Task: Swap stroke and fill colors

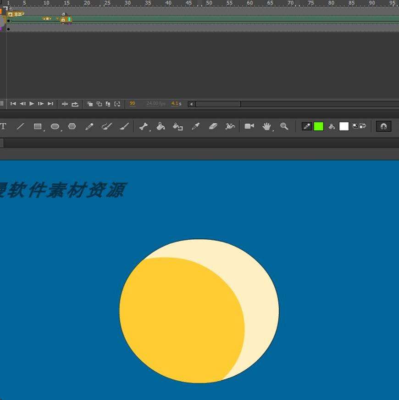Action: 363,126
